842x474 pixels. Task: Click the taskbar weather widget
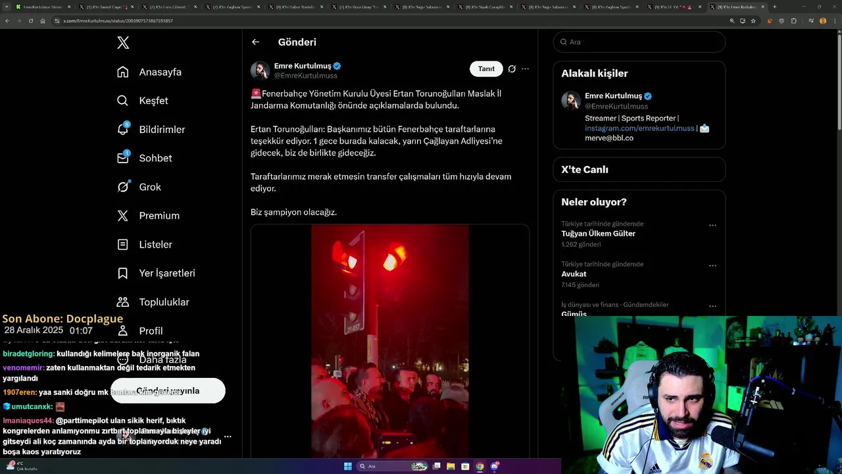[x=21, y=465]
